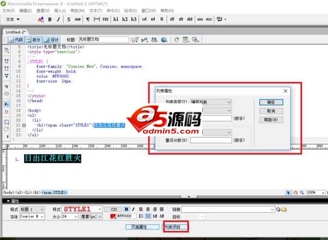328x240 pixels.
Task: Click the red text color swatch
Action: tap(113, 216)
